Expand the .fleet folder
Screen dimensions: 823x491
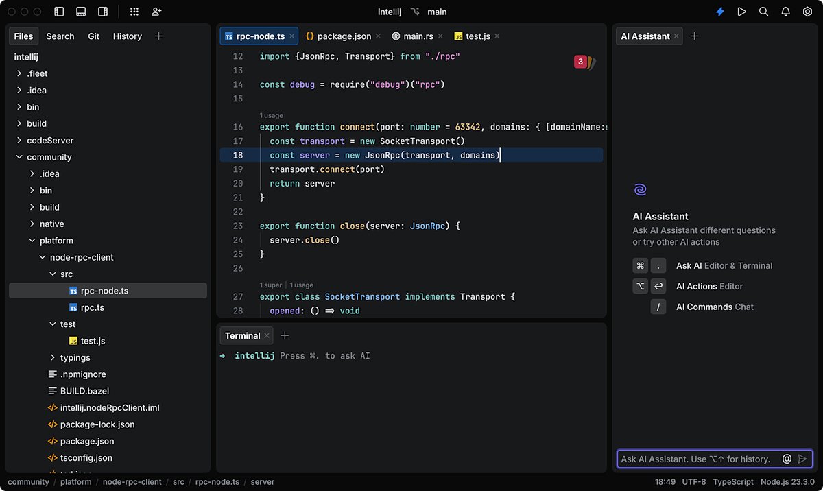pyautogui.click(x=20, y=73)
